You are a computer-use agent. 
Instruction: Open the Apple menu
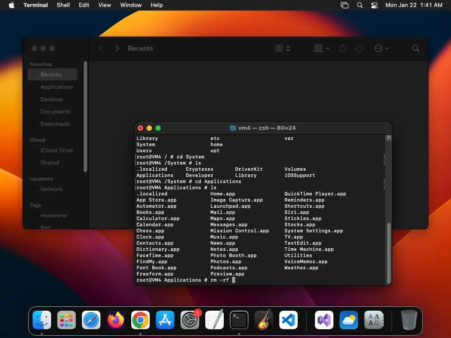coord(11,5)
